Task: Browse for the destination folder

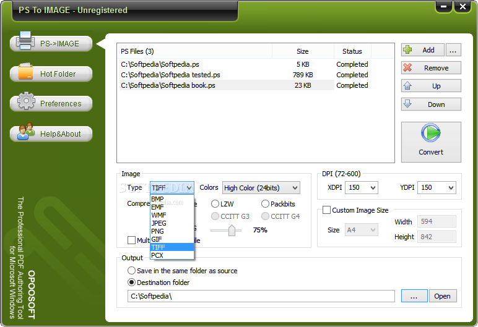Action: 414,296
